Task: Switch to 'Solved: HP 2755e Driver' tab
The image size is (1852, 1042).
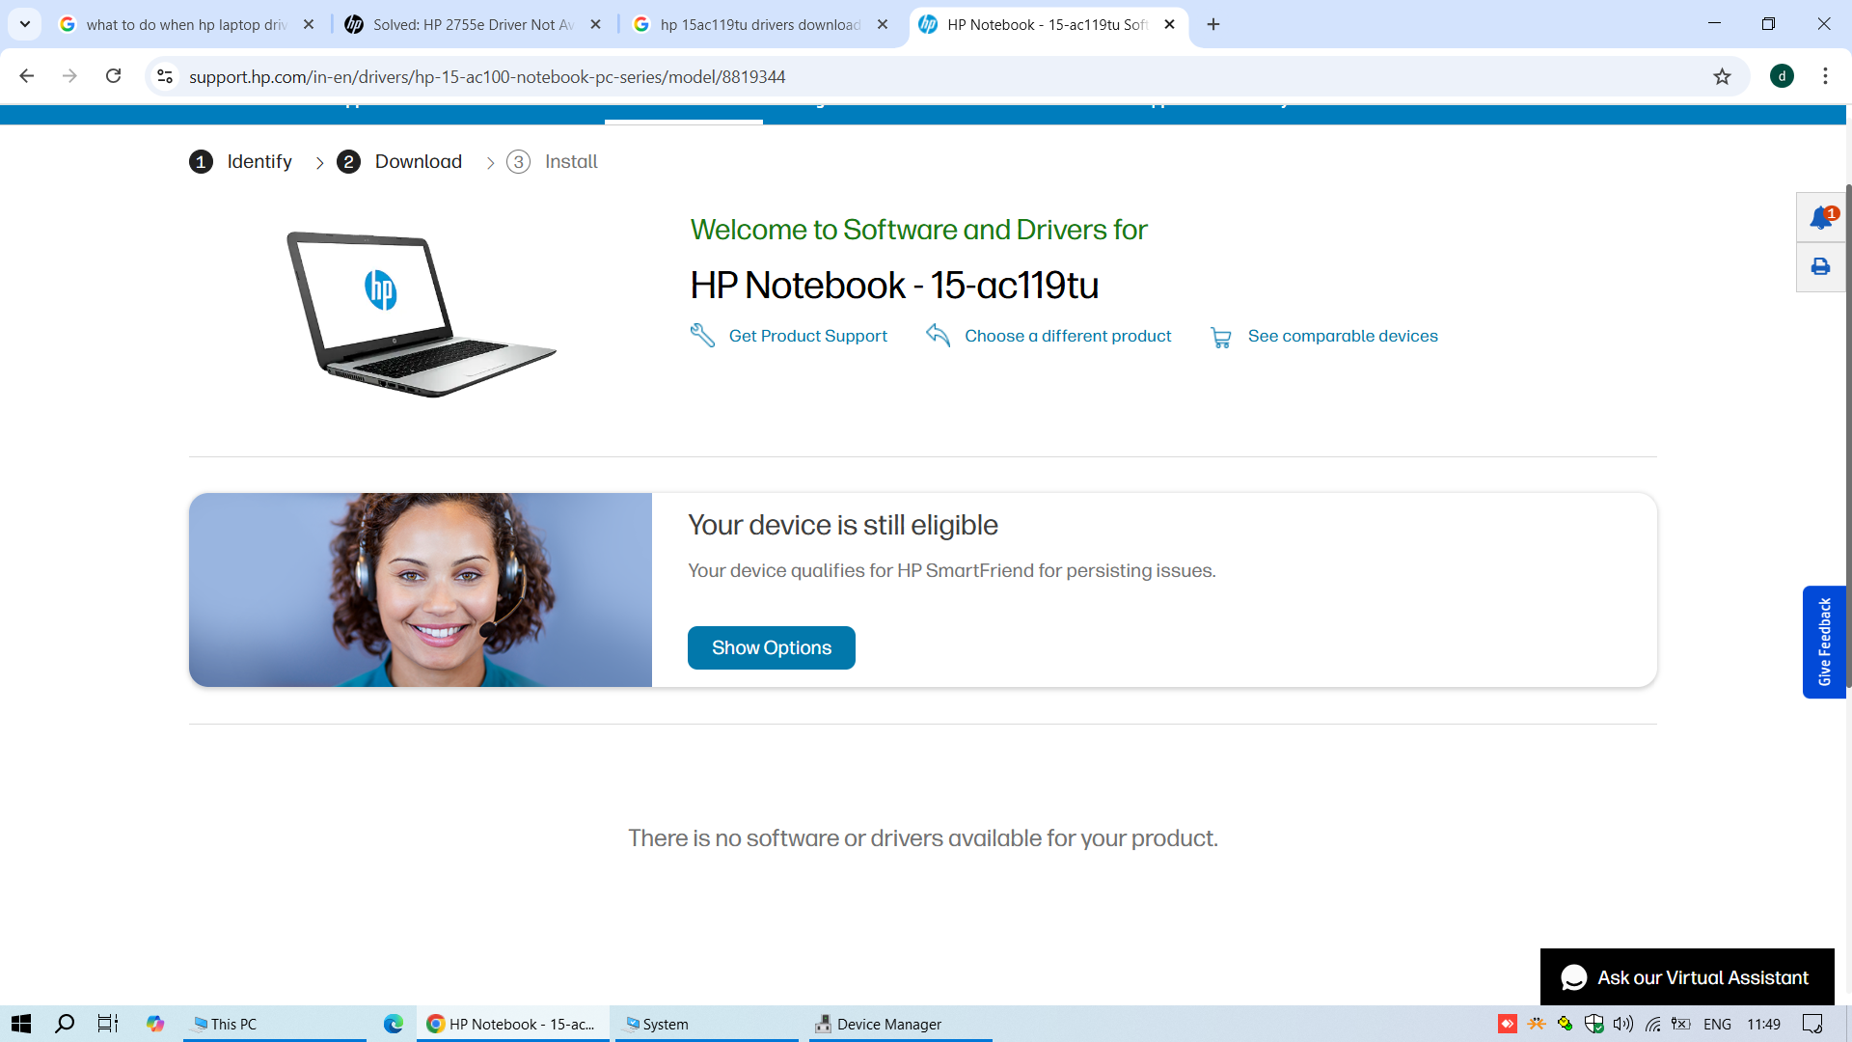Action: 475,24
